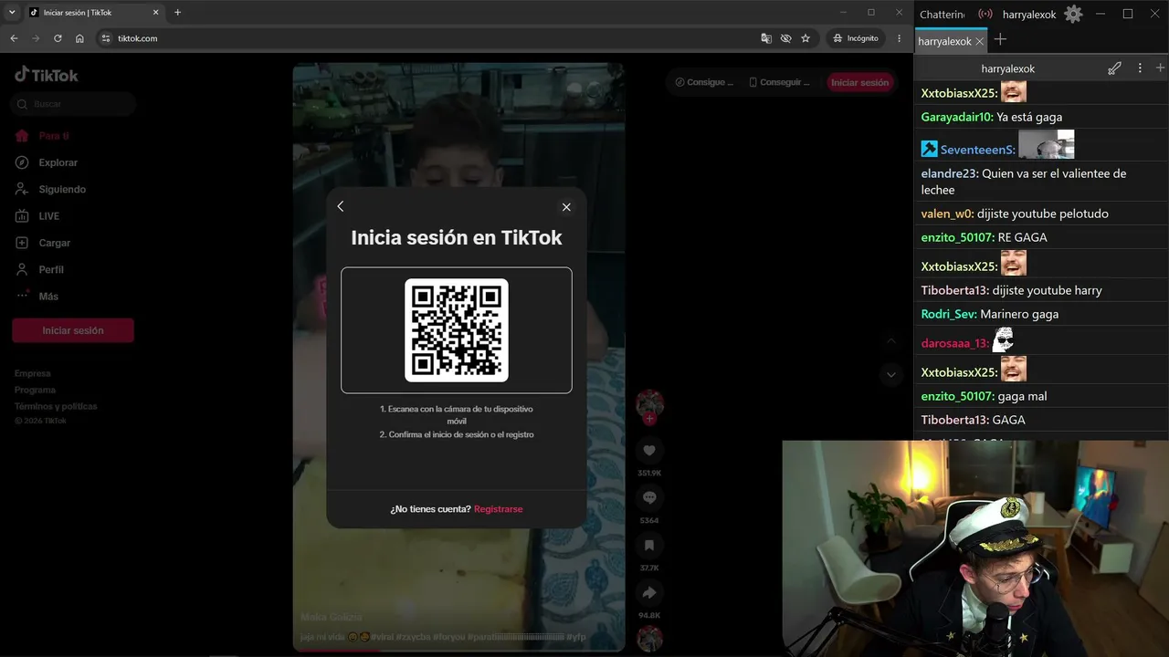
Task: Go back in the login dialog
Action: click(341, 206)
